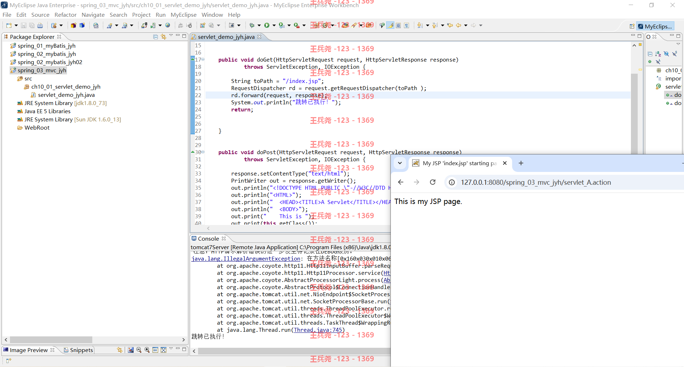684x367 pixels.
Task: Click the New wizard toolbar icon
Action: (x=9, y=25)
